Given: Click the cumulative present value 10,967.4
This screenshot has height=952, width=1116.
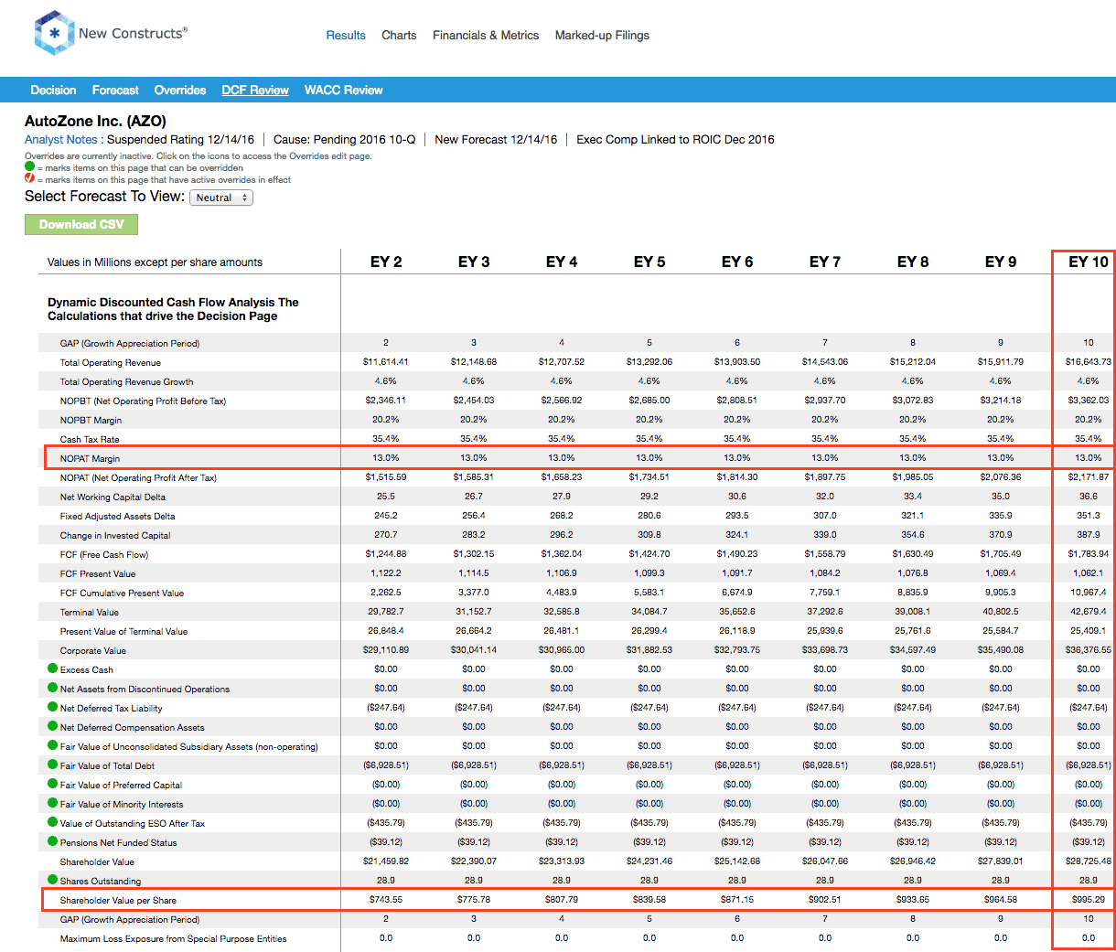Looking at the screenshot, I should (x=1089, y=593).
